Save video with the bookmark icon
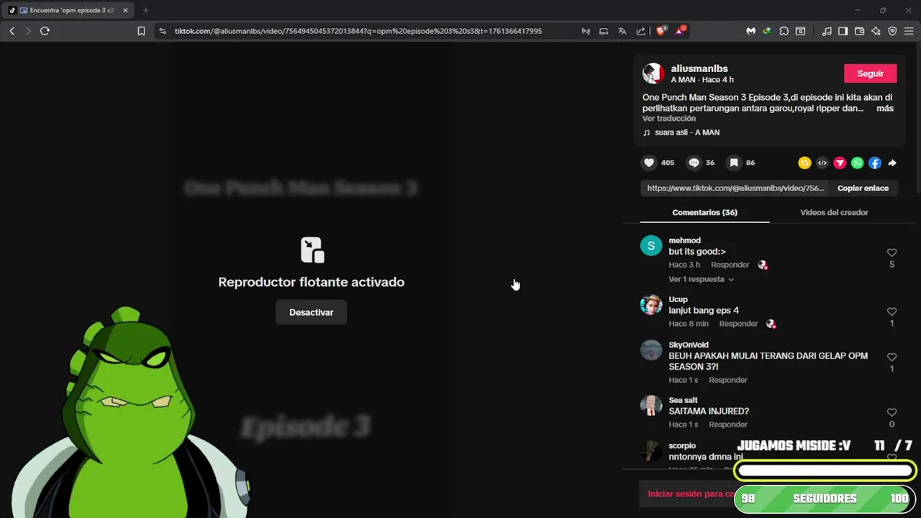 (734, 163)
